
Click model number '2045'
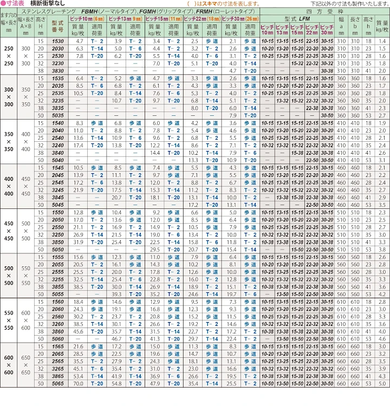(57, 175)
